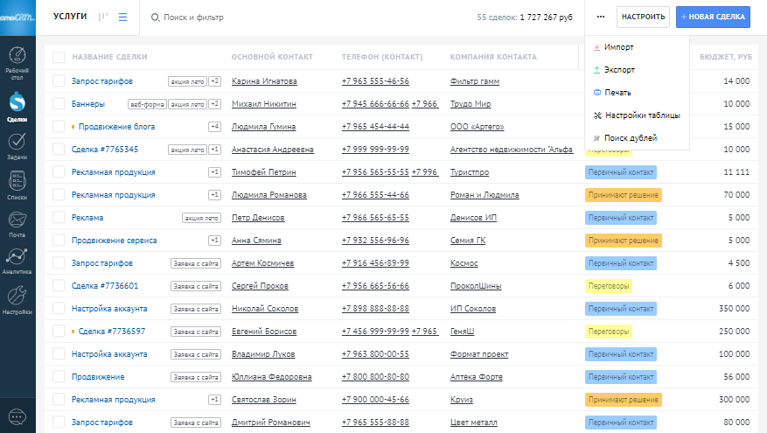Open contact link Карина Игнатова
The width and height of the screenshot is (767, 433).
point(264,81)
